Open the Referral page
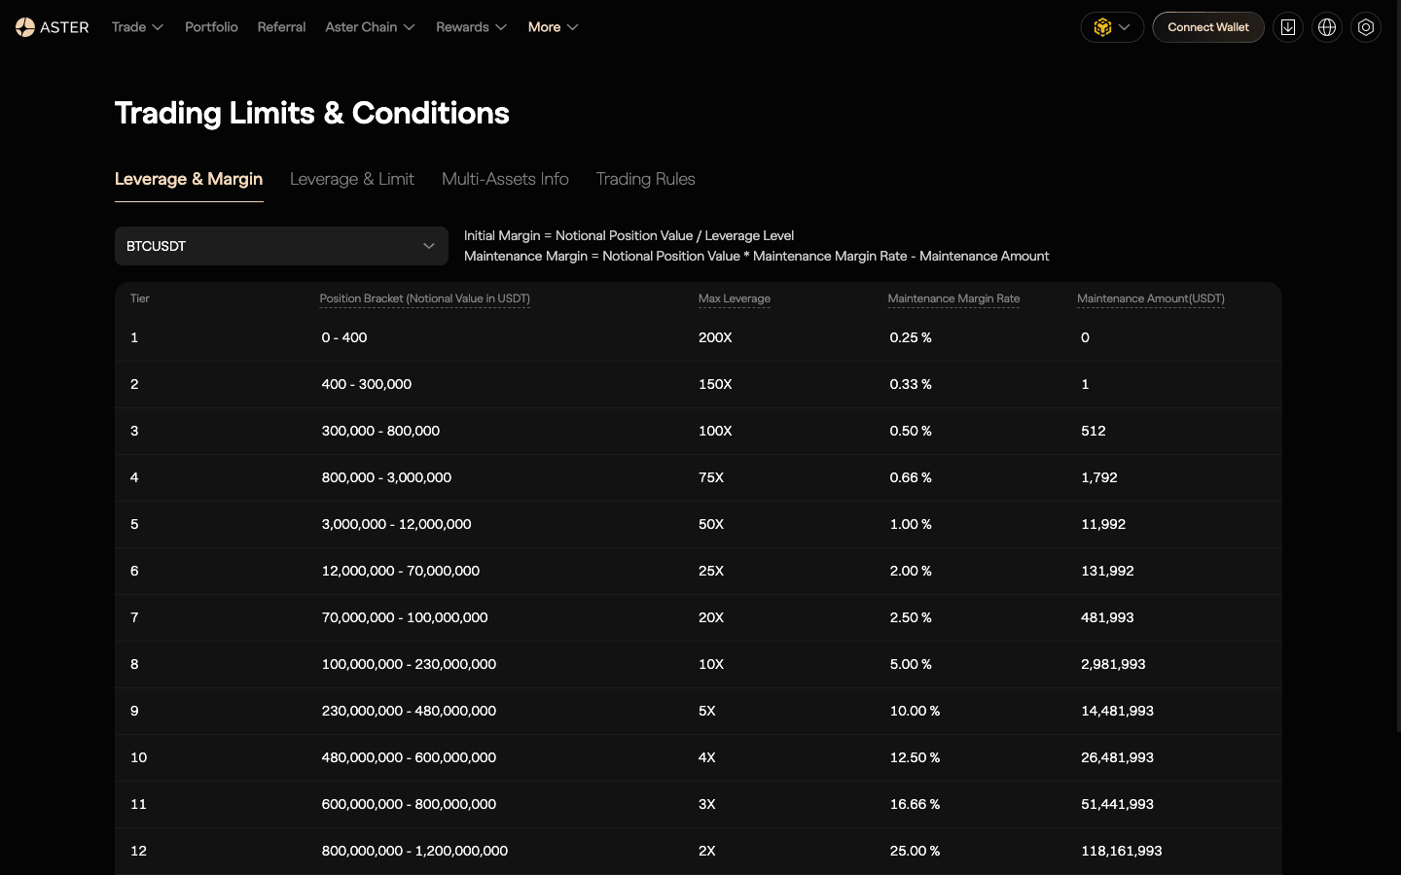 pos(281,27)
